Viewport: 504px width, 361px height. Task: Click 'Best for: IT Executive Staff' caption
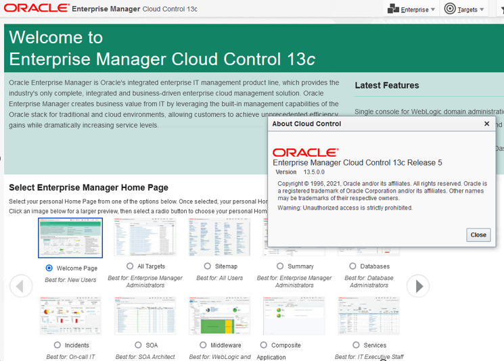coord(369,357)
